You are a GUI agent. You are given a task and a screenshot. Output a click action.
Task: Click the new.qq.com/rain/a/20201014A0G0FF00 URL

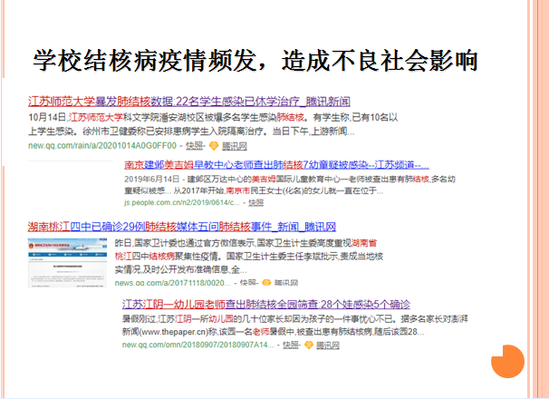point(102,145)
